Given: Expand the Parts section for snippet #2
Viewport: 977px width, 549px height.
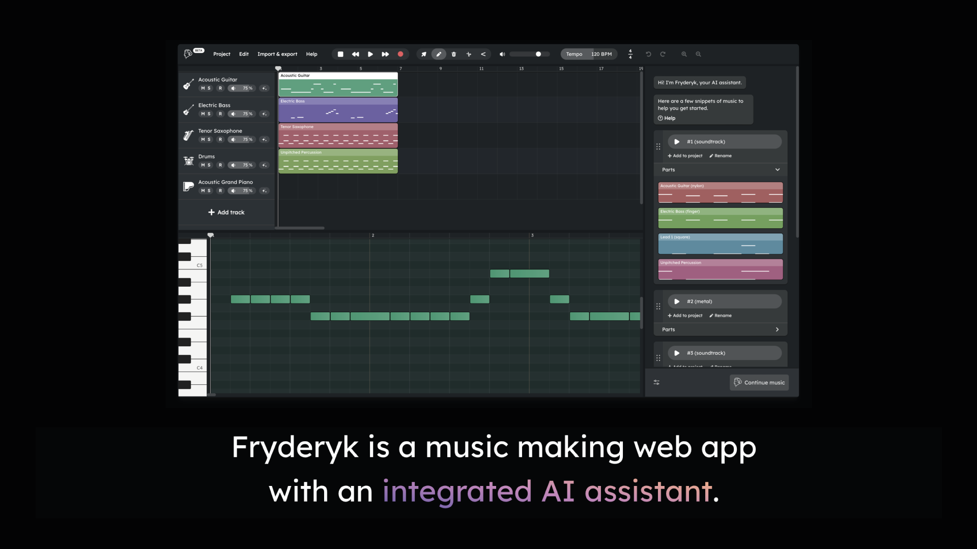Looking at the screenshot, I should tap(777, 329).
